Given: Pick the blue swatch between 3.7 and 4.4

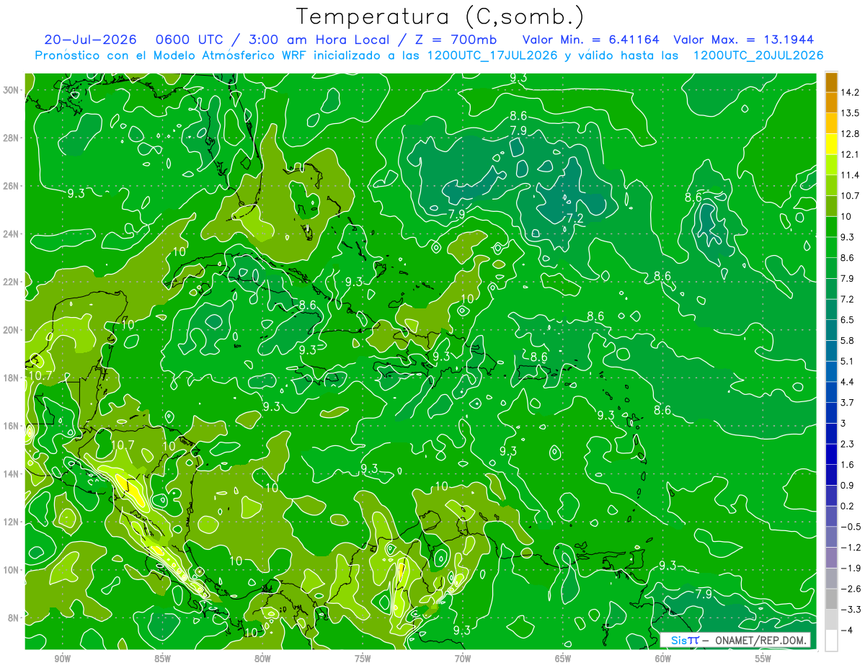Looking at the screenshot, I should [x=831, y=391].
